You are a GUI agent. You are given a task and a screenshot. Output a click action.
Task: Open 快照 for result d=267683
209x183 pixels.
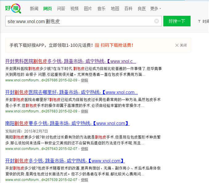84,111
